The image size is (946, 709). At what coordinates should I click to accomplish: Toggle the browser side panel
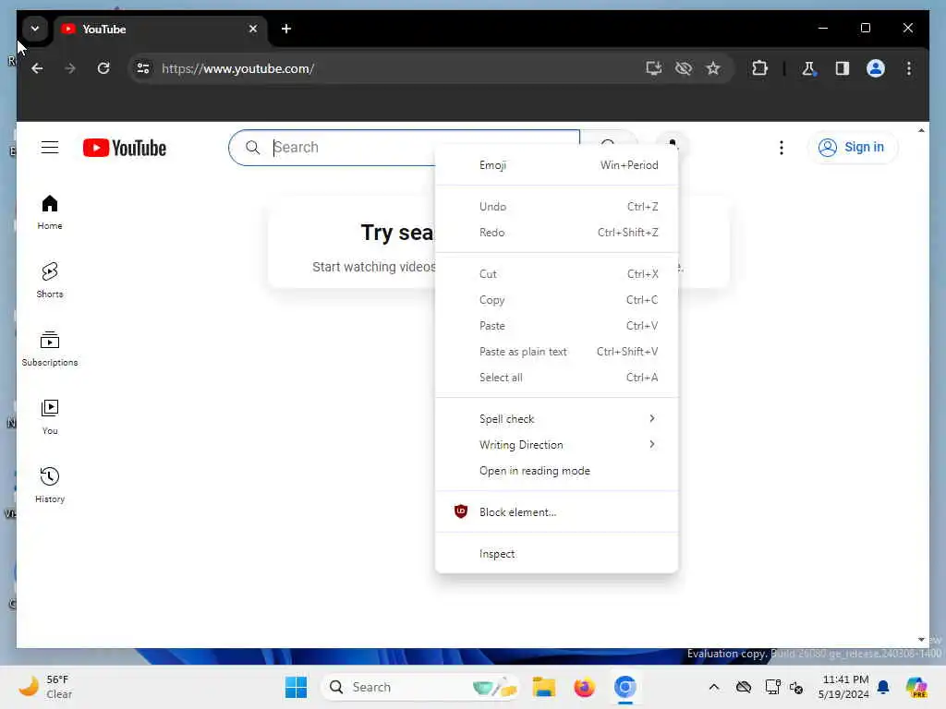843,68
